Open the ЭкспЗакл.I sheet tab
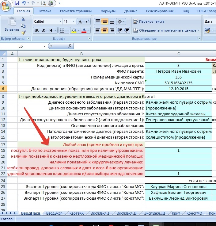 click(100, 213)
